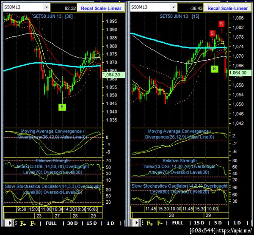
Task: Click upper red S sell marker
Action: (x=221, y=24)
